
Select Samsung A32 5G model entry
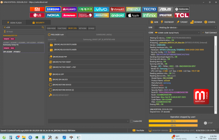24,39
